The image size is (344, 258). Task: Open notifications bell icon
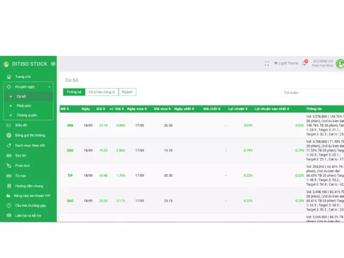[304, 63]
